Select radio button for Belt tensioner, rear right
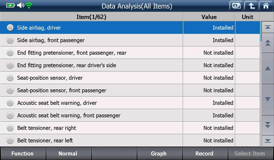The width and height of the screenshot is (274, 160). [10, 128]
